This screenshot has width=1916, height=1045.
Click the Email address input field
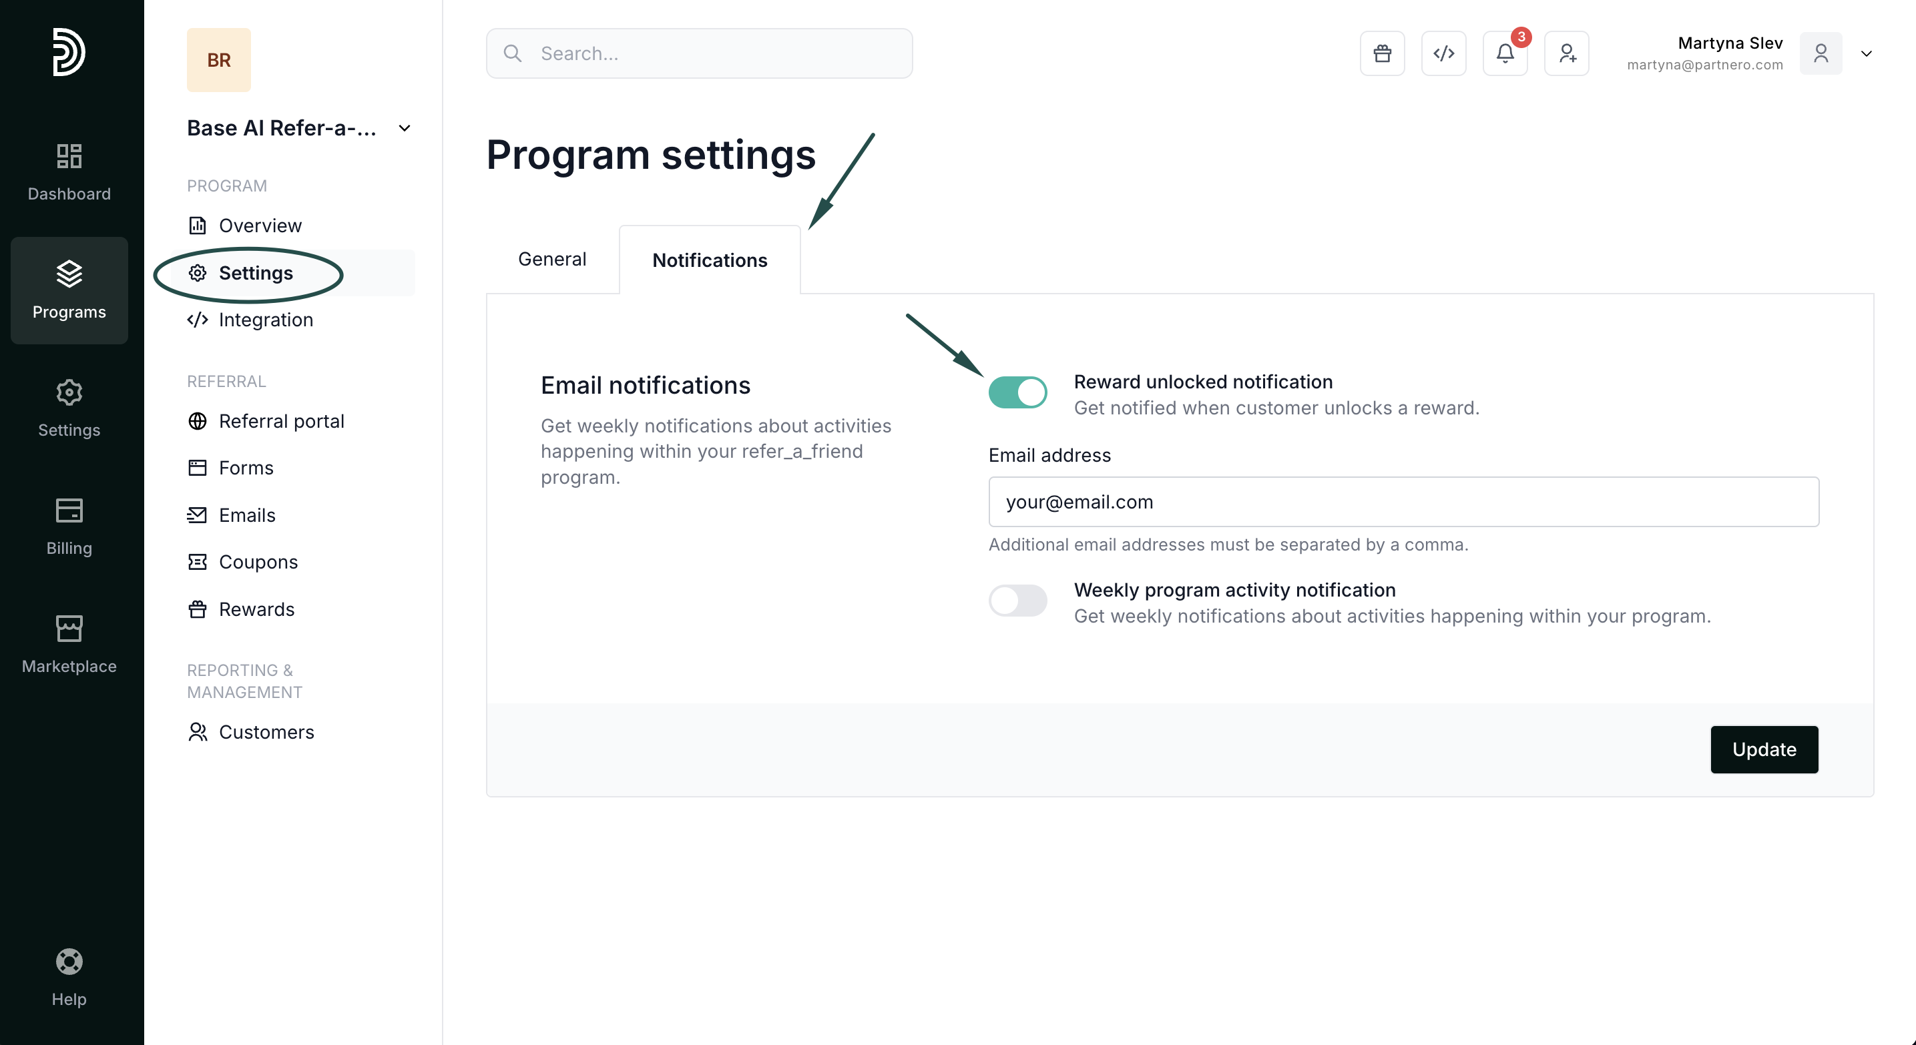coord(1403,502)
